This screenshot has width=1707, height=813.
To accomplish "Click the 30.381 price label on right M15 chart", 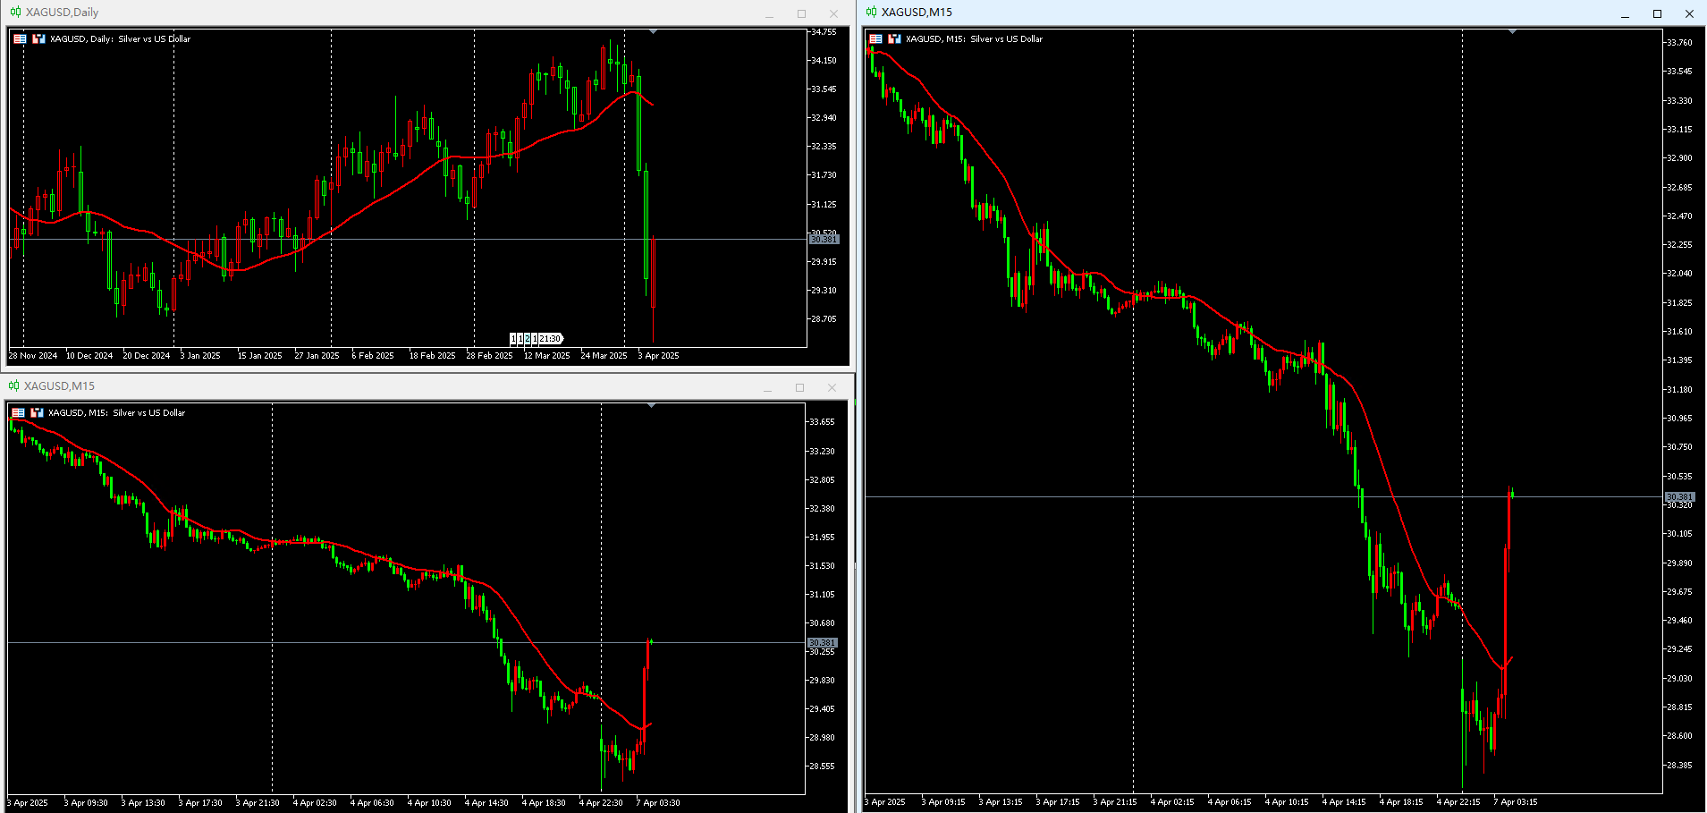I will (1679, 496).
